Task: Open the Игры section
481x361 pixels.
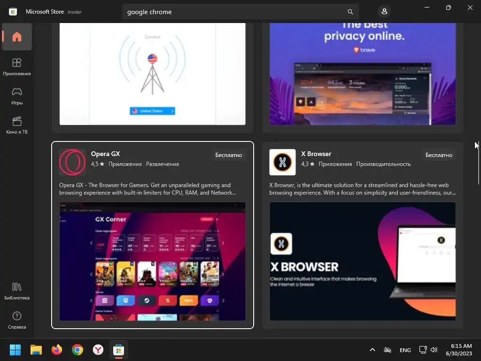Action: [x=17, y=96]
